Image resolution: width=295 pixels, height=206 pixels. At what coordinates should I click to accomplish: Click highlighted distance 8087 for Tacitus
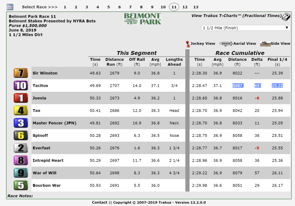click(x=238, y=86)
